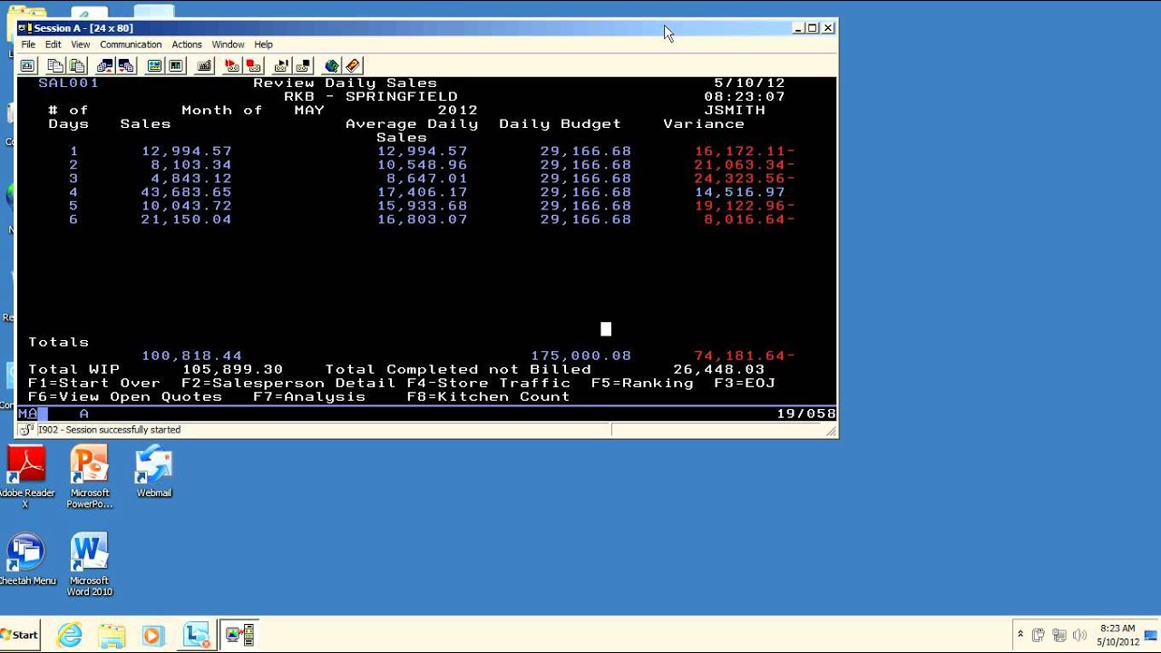Open the Edit menu
Image resolution: width=1161 pixels, height=653 pixels.
(x=54, y=44)
